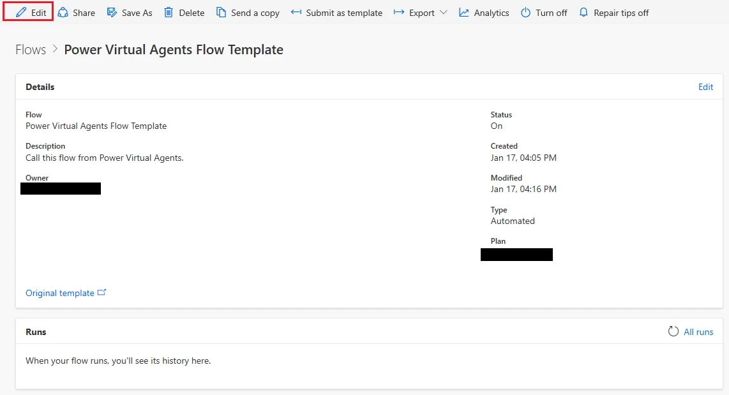This screenshot has height=395, width=729.
Task: Disable the flow's On status via Turn off
Action: click(x=543, y=12)
